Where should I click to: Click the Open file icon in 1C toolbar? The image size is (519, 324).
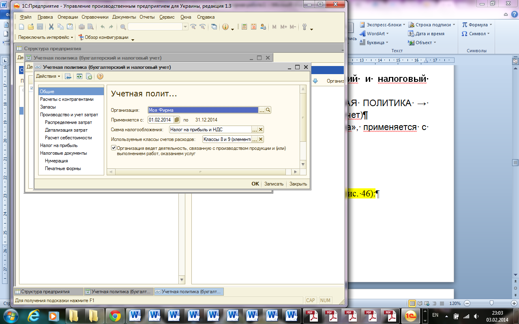pos(31,27)
